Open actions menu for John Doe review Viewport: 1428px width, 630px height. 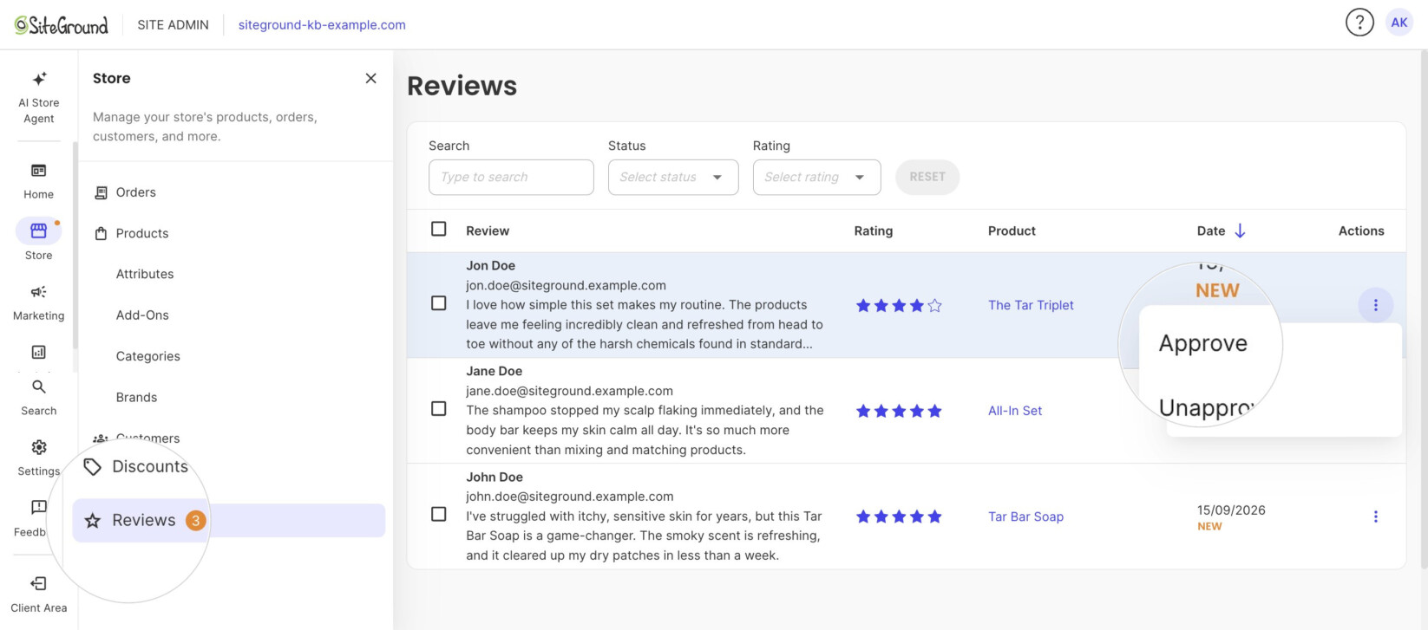(x=1375, y=516)
